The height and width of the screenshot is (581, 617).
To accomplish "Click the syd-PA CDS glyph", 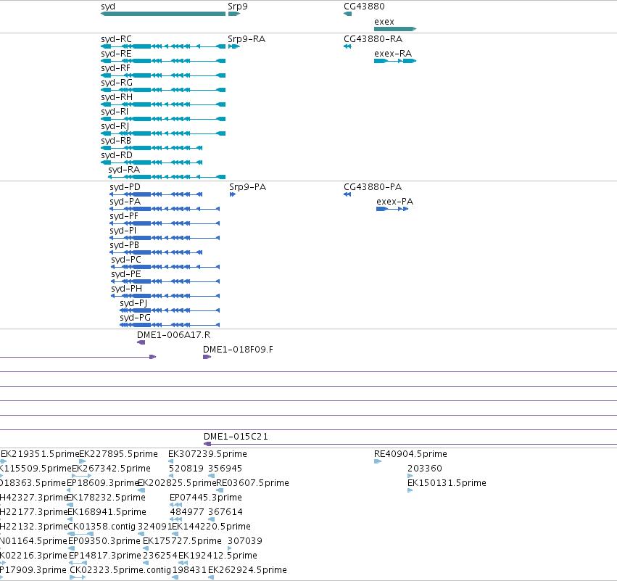I will (x=165, y=209).
